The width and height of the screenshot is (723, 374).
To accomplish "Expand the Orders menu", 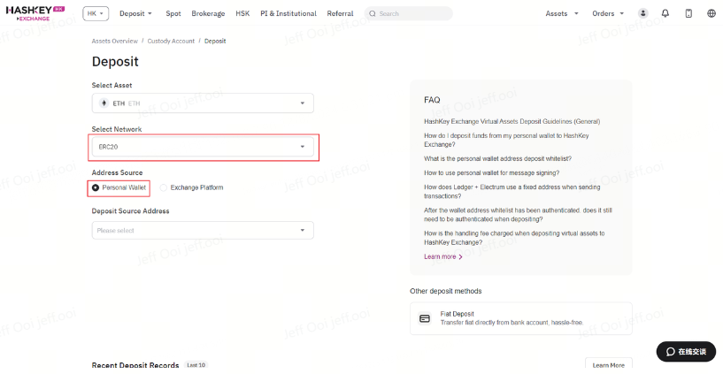I will pyautogui.click(x=608, y=13).
